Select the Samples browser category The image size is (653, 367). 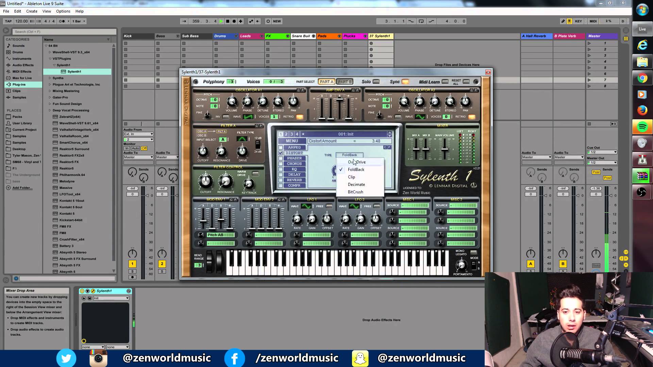point(19,98)
